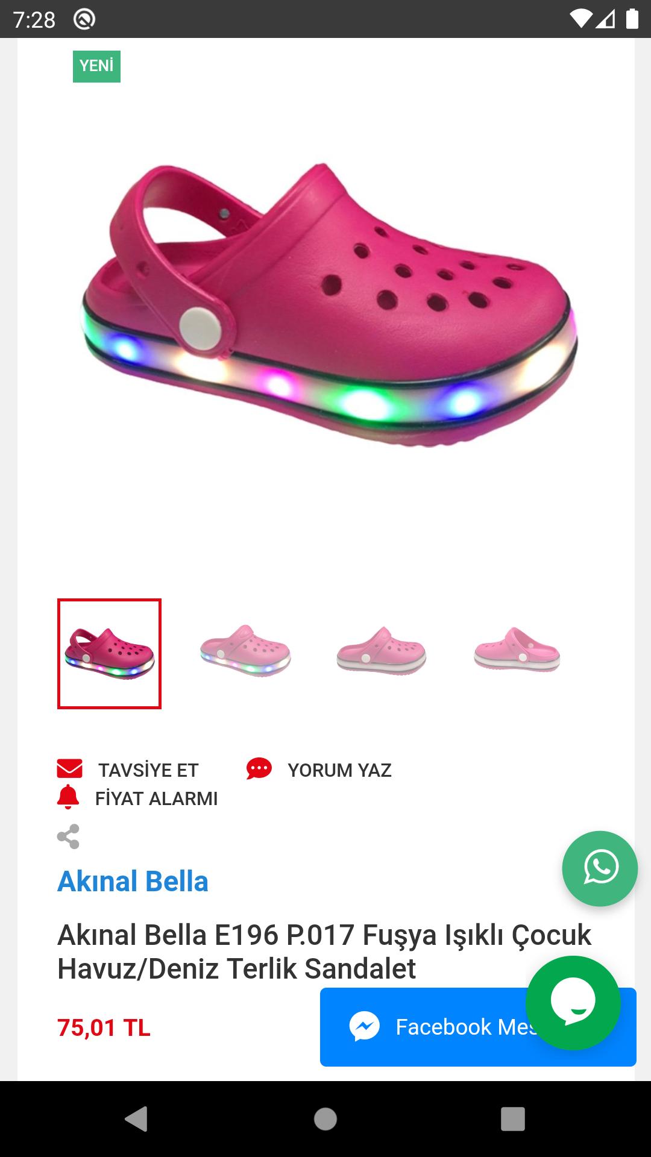Tap the red envelope recommend icon
The image size is (651, 1157).
pos(69,769)
